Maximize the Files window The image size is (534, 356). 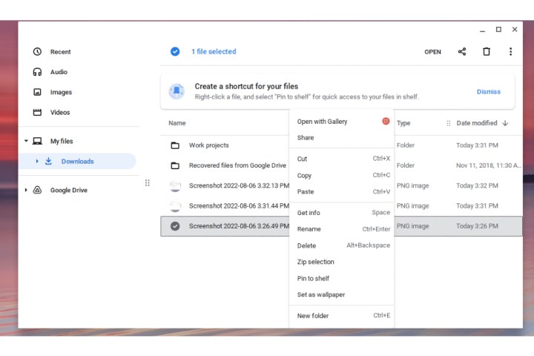pyautogui.click(x=498, y=30)
